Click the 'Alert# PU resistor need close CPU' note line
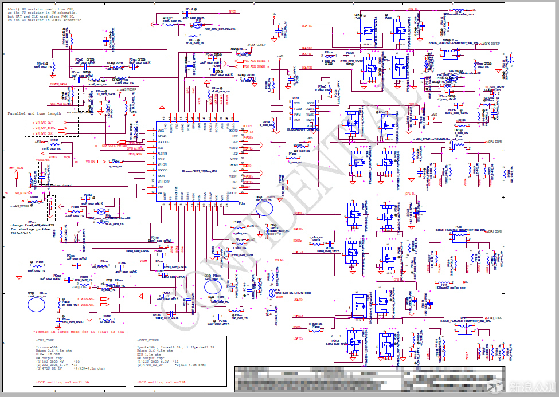The image size is (559, 397). (41, 9)
